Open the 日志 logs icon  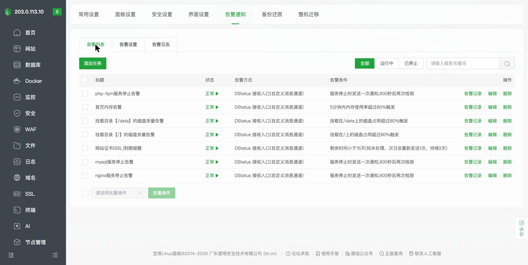17,162
